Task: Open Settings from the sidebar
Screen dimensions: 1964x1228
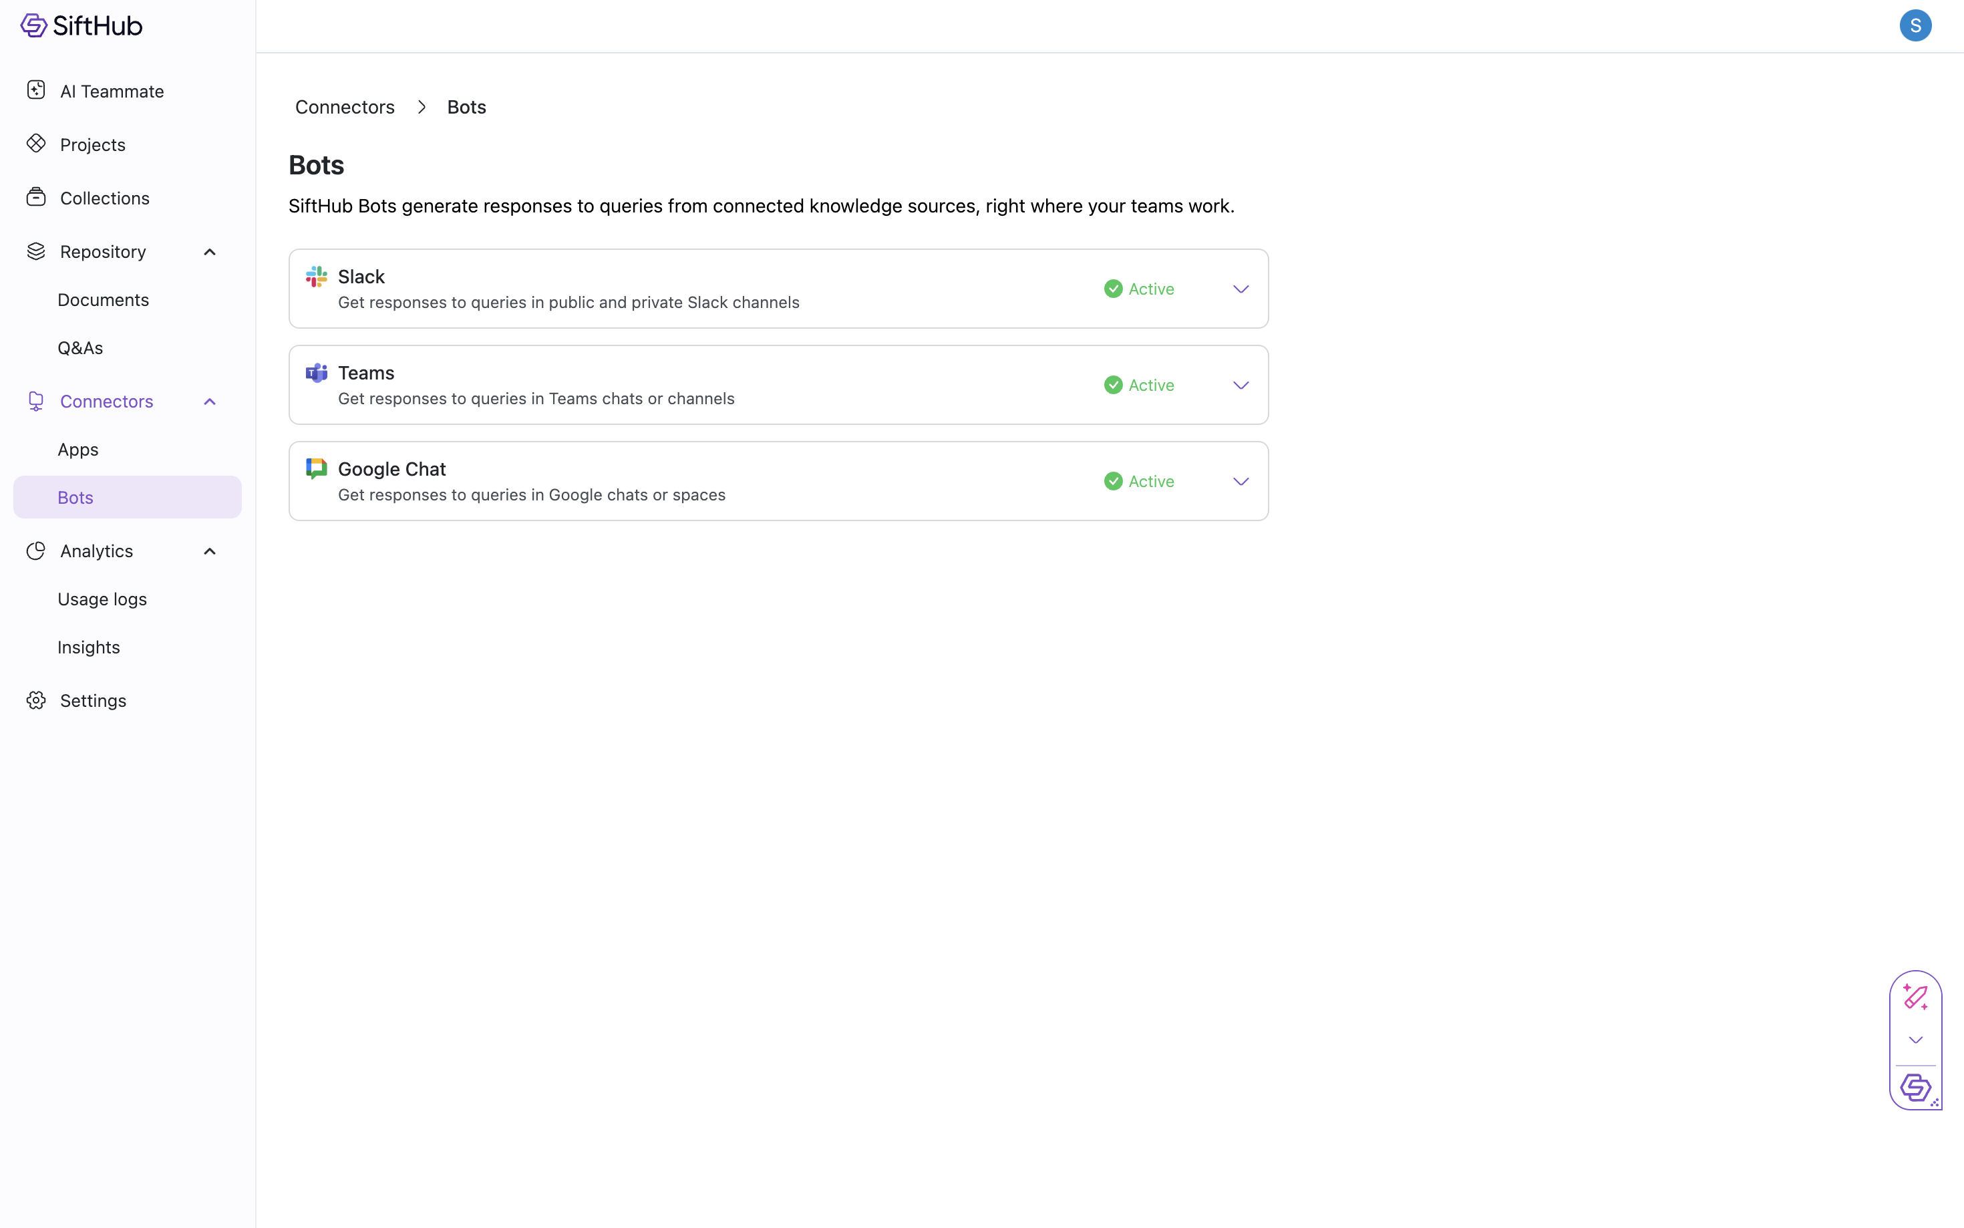Action: point(93,700)
